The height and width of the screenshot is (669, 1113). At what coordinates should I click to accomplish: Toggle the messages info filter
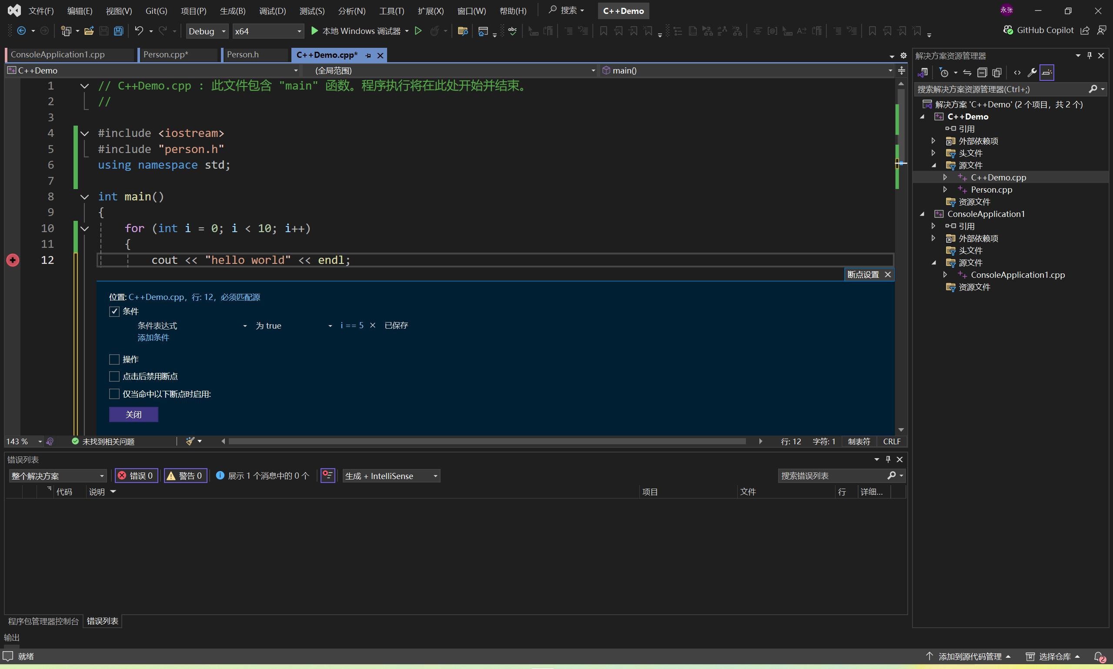[262, 476]
